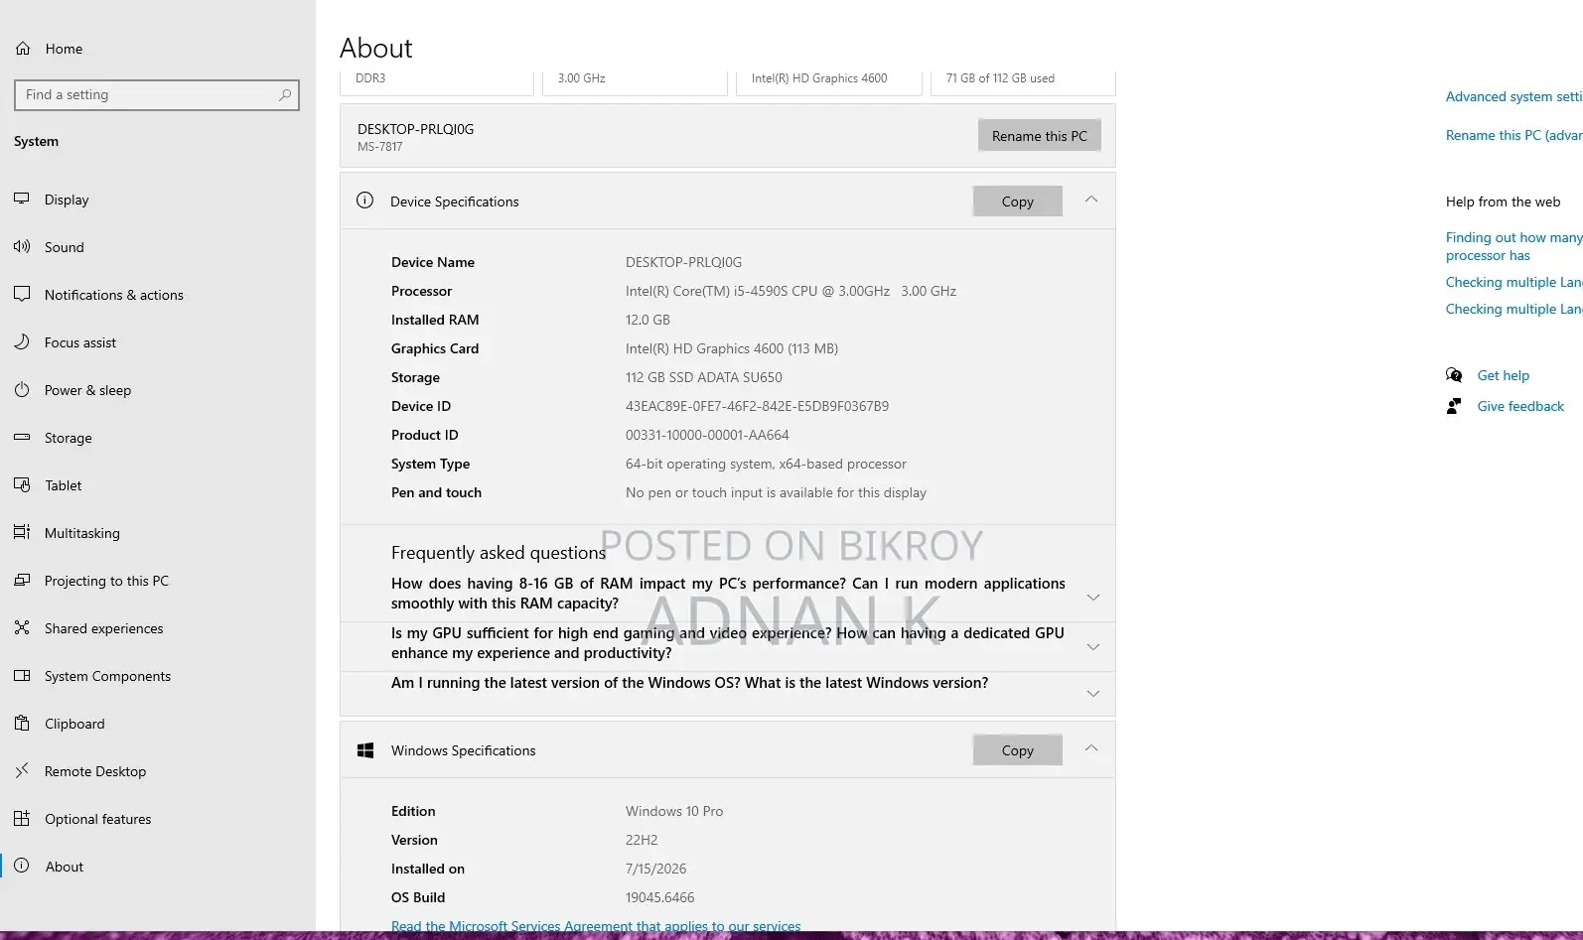Open Advanced system settings link
Image resolution: width=1583 pixels, height=940 pixels.
coord(1513,96)
